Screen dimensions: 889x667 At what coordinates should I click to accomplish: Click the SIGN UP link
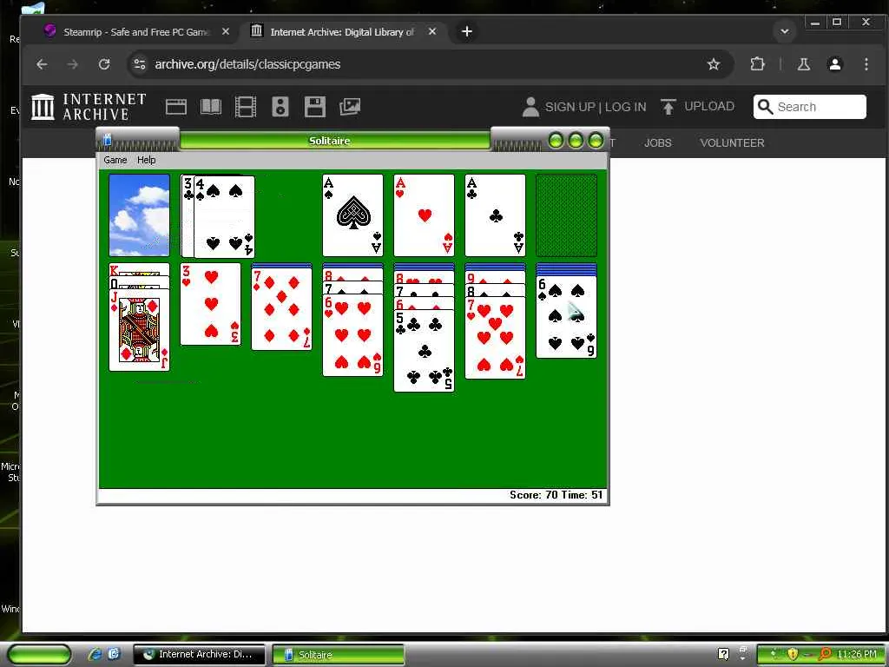click(x=570, y=107)
